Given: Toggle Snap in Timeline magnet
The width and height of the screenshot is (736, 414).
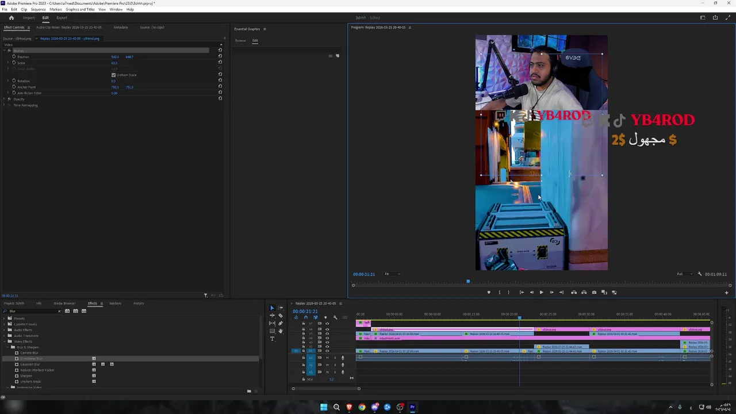Looking at the screenshot, I should click(306, 317).
